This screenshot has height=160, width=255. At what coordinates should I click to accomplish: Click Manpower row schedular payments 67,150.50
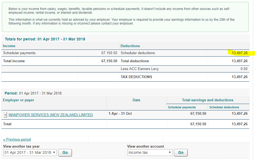click(198, 113)
